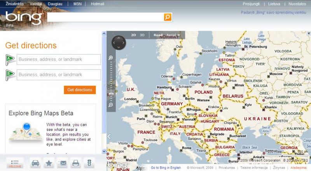Click the green flag A start icon
The image size is (311, 171).
pos(10,60)
